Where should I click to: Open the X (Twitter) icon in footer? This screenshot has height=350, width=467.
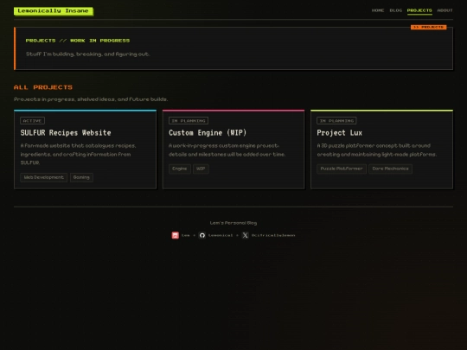245,235
